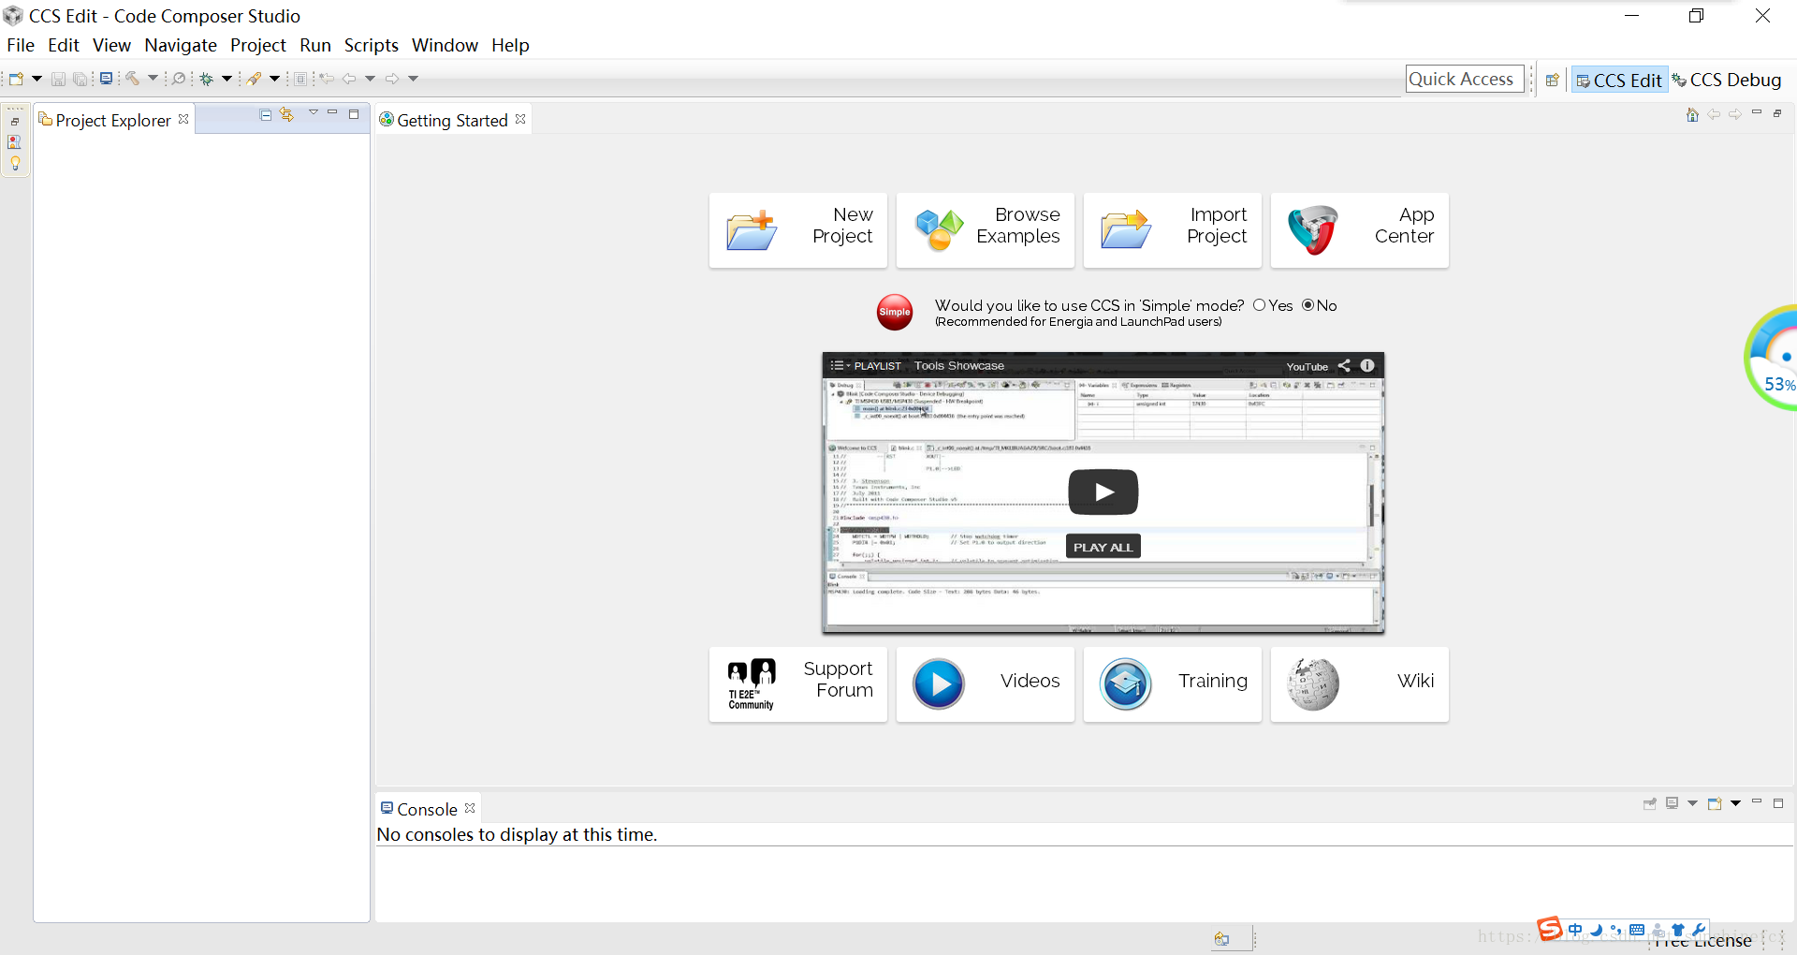Open the Open Console dropdown arrow
Screen dimensions: 1797x955
coord(1735,803)
